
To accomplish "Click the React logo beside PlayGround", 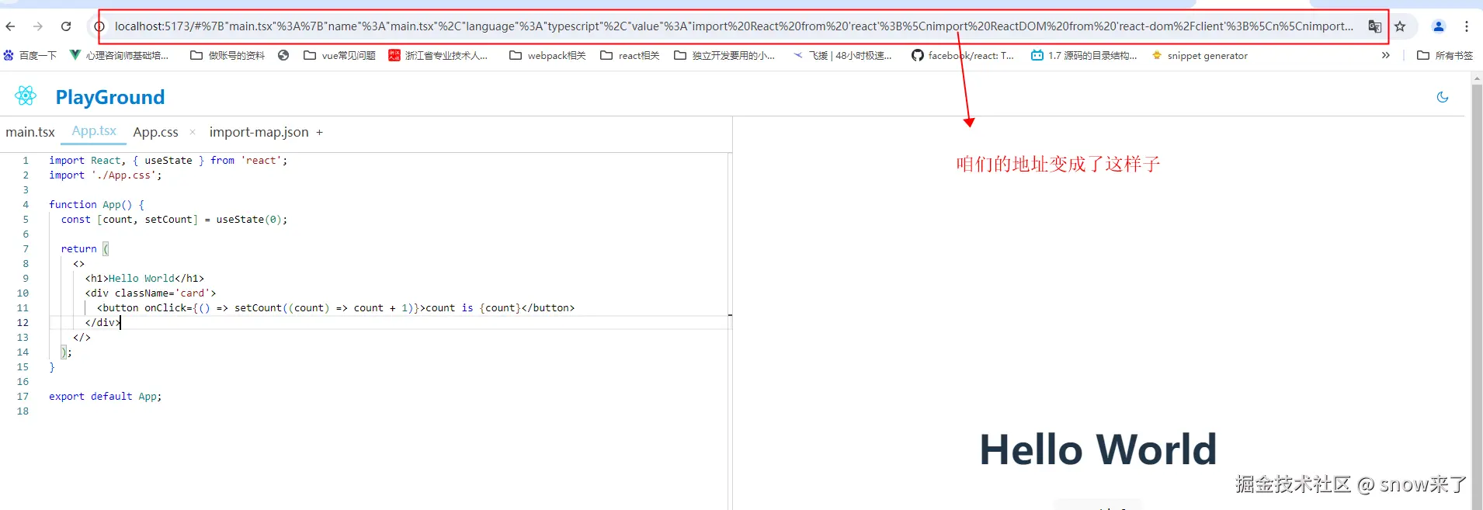I will pyautogui.click(x=26, y=95).
